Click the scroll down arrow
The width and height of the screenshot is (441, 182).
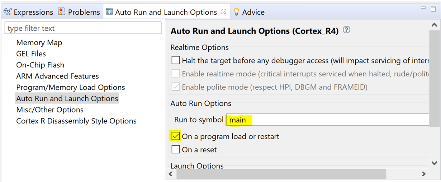(435, 162)
